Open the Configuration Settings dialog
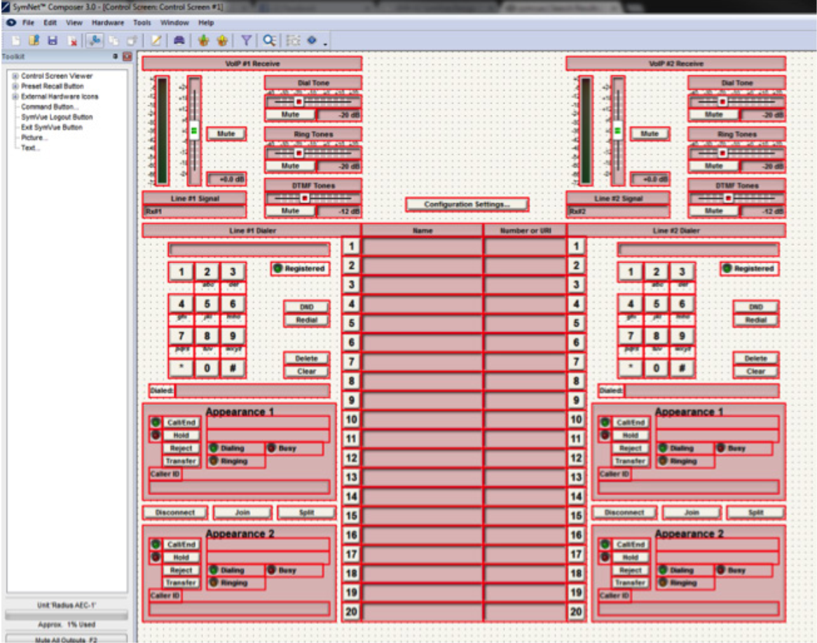The height and width of the screenshot is (643, 817). (x=467, y=204)
